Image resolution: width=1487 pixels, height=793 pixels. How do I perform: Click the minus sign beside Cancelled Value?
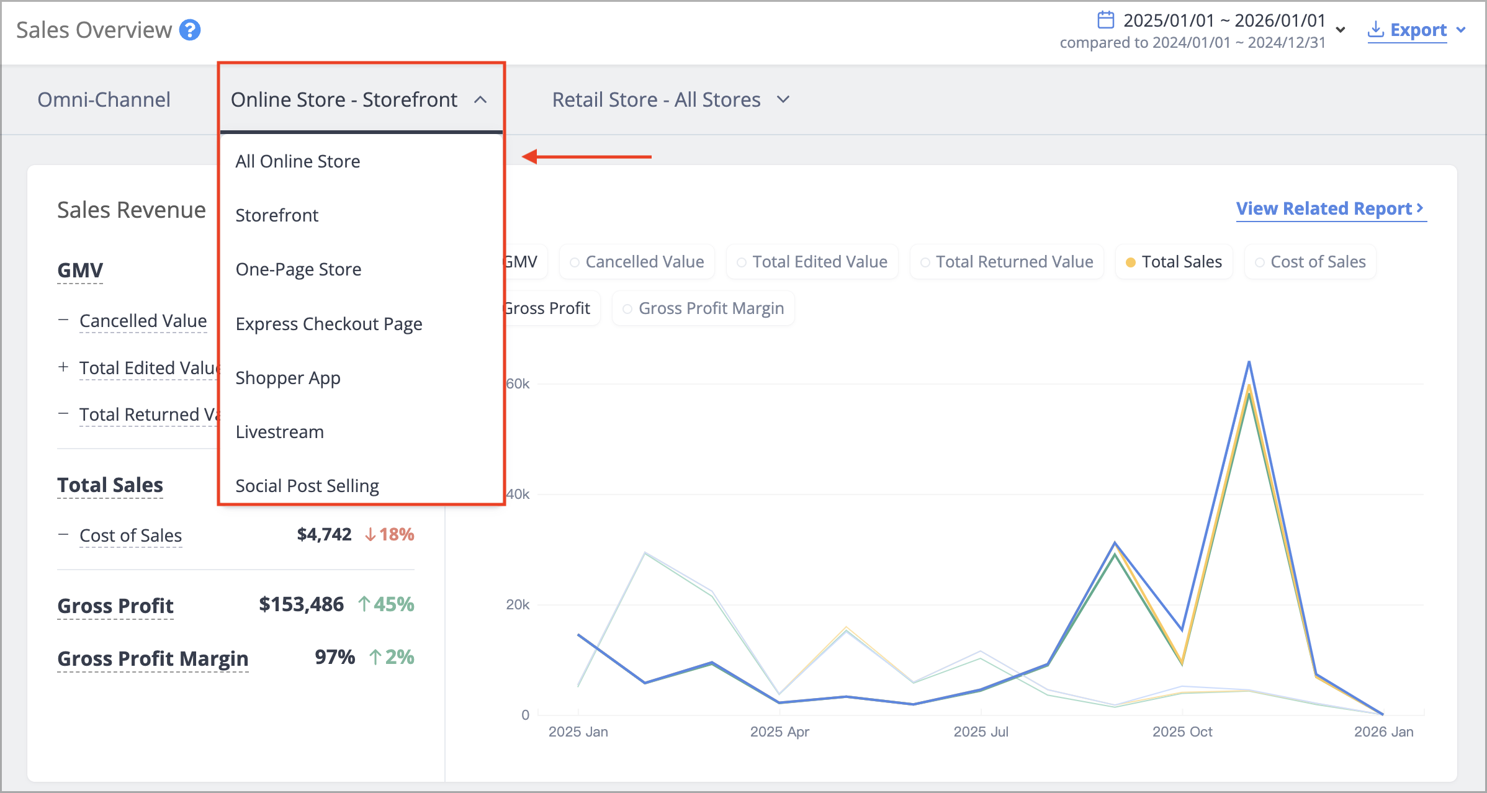[x=63, y=320]
